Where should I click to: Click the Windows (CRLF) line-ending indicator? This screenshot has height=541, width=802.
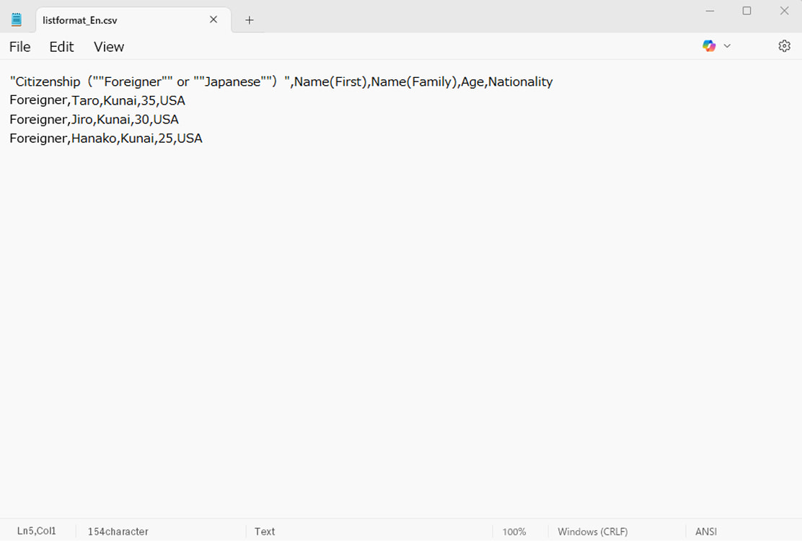[x=592, y=531]
